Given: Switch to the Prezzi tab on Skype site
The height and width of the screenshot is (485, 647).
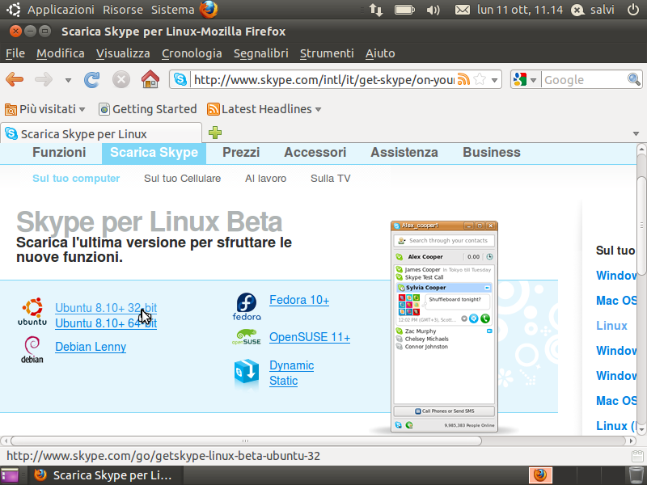Looking at the screenshot, I should coord(241,152).
